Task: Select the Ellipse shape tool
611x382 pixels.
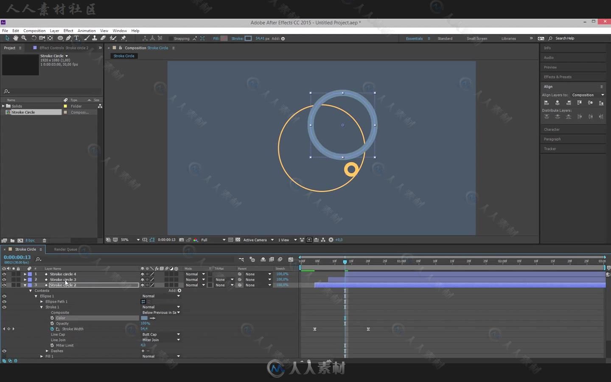Action: (60, 38)
